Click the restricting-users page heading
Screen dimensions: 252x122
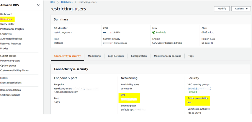(x=68, y=9)
